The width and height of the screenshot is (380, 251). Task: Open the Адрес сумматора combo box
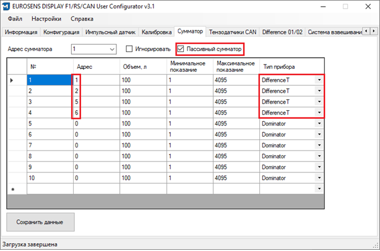[x=94, y=49]
